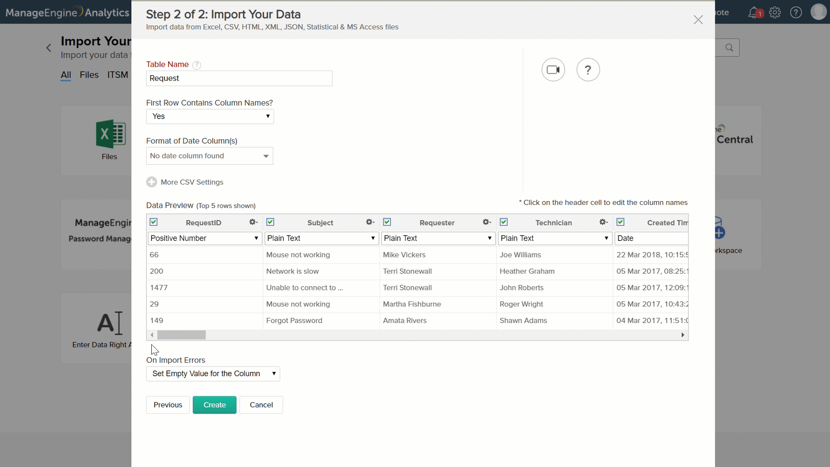Open settings gear for RequestID column
Image resolution: width=830 pixels, height=467 pixels.
click(x=253, y=222)
